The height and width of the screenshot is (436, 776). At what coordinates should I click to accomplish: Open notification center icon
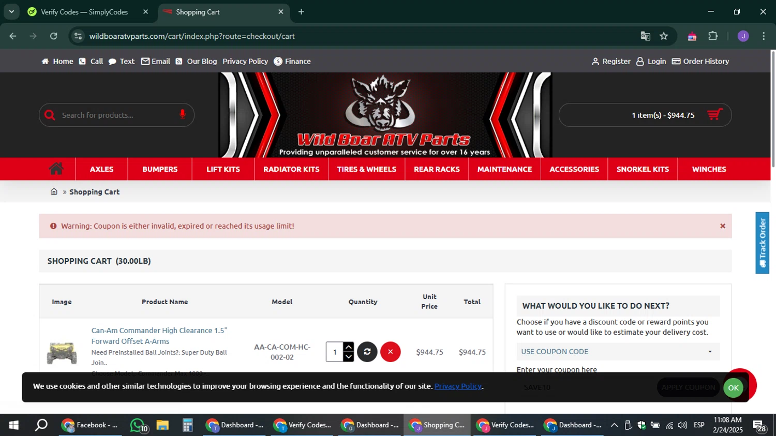[759, 426]
